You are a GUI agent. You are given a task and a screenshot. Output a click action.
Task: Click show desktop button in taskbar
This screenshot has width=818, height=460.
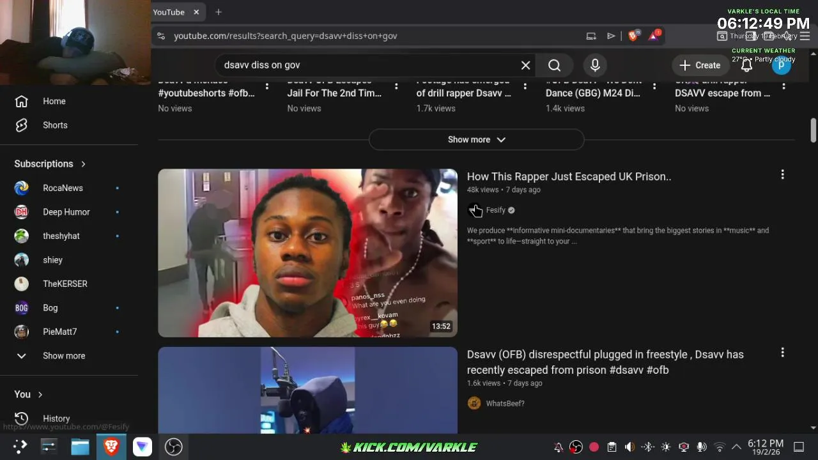(x=799, y=447)
